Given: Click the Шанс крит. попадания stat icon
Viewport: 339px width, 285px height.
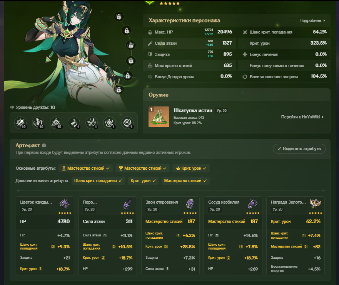Looking at the screenshot, I should pos(245,32).
